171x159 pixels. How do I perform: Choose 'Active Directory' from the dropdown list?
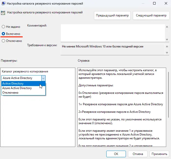click(x=13, y=84)
